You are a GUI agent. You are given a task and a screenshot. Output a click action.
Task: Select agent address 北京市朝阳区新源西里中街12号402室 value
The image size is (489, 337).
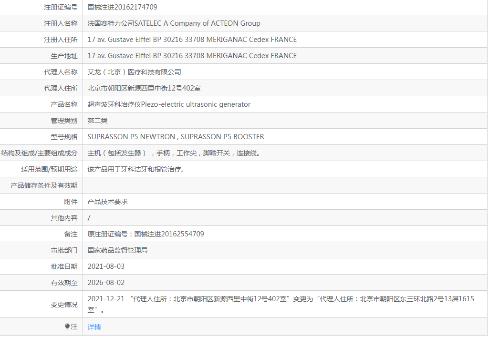(144, 88)
